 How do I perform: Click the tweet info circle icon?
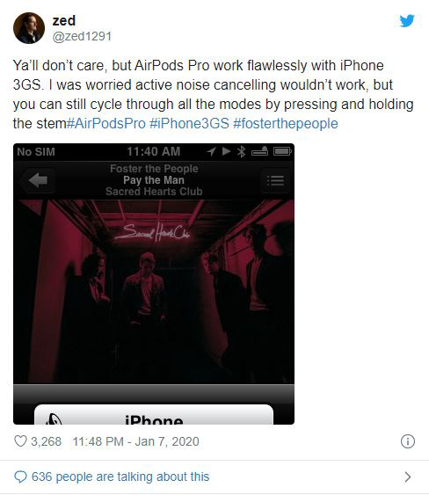pyautogui.click(x=408, y=441)
